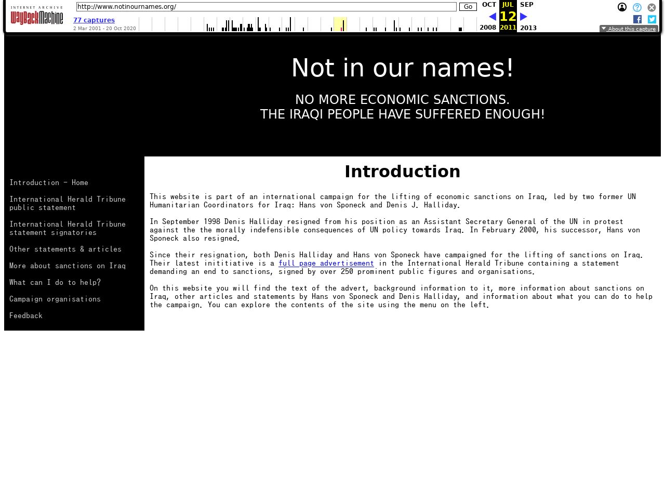
Task: Go to previous capture with left arrow
Action: pos(493,17)
